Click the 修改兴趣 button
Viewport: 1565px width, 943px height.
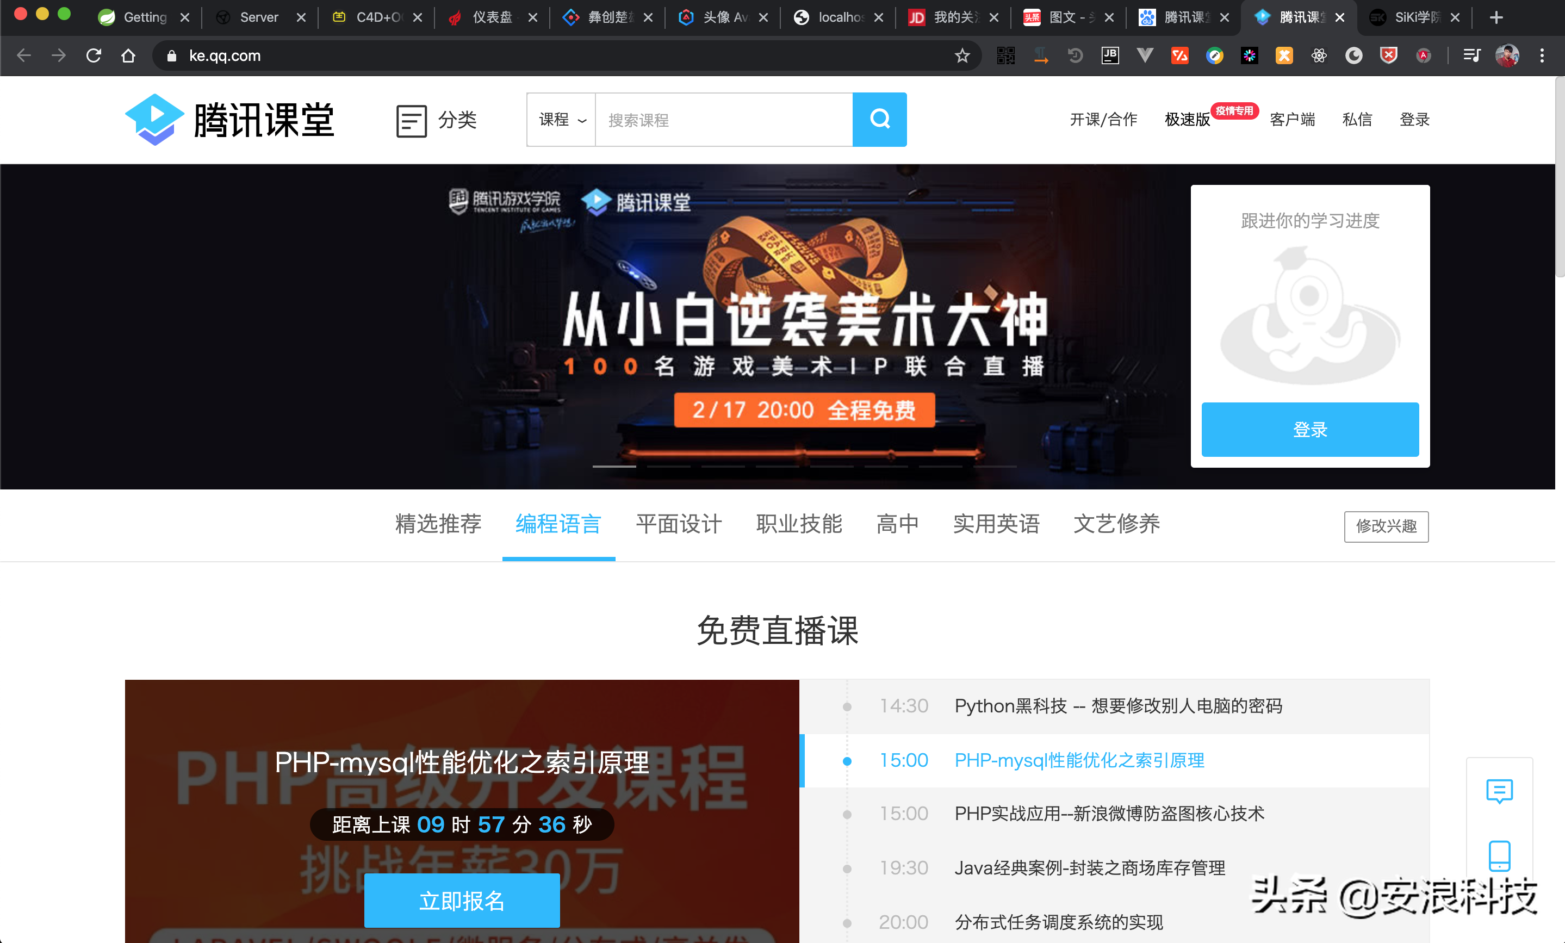[1386, 526]
